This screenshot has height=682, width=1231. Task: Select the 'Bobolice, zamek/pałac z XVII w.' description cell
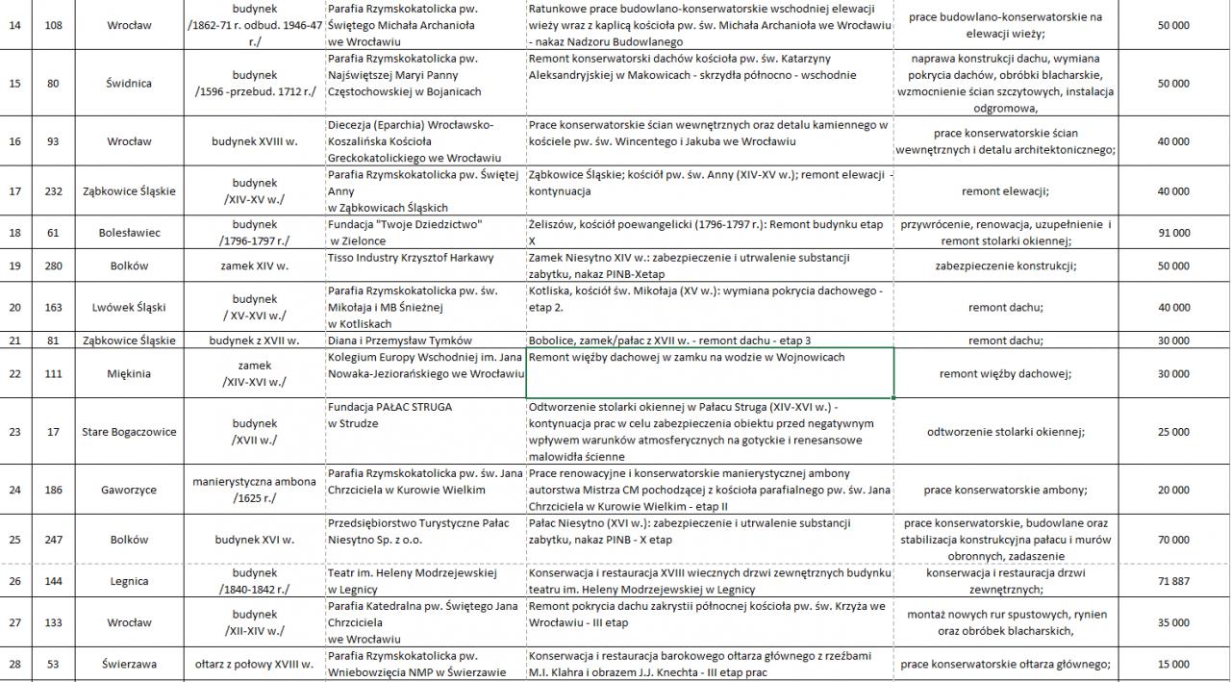[x=710, y=340]
